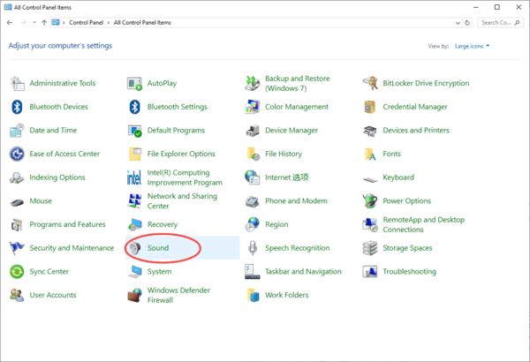This screenshot has width=530, height=362.
Task: Open the Work Folders icon
Action: (252, 295)
